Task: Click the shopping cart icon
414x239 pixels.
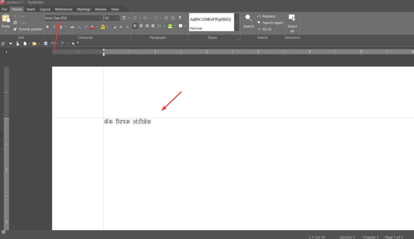Action: 11,44
